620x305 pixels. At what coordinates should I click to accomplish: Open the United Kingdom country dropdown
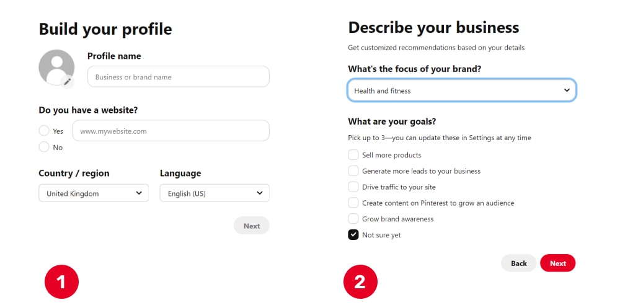click(x=94, y=193)
